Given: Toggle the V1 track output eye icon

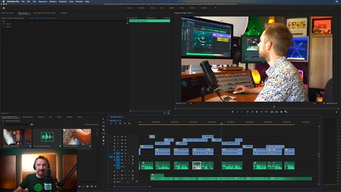Looking at the screenshot, I should (126, 153).
